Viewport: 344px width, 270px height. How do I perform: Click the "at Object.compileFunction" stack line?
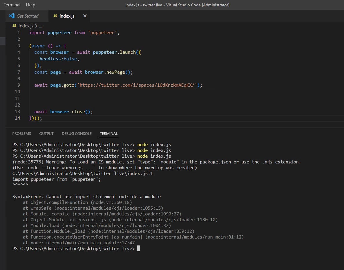click(x=77, y=202)
